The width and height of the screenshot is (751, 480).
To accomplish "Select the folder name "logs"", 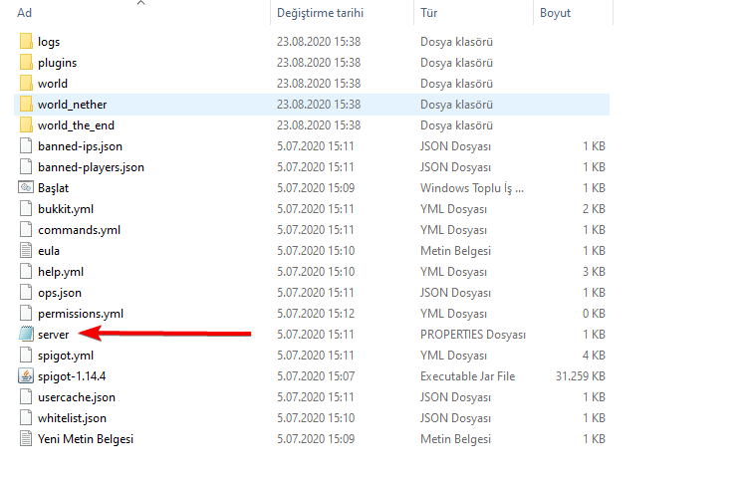I will point(49,42).
